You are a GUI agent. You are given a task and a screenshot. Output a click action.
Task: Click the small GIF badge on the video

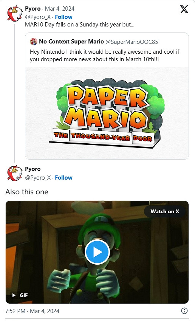[20, 295]
